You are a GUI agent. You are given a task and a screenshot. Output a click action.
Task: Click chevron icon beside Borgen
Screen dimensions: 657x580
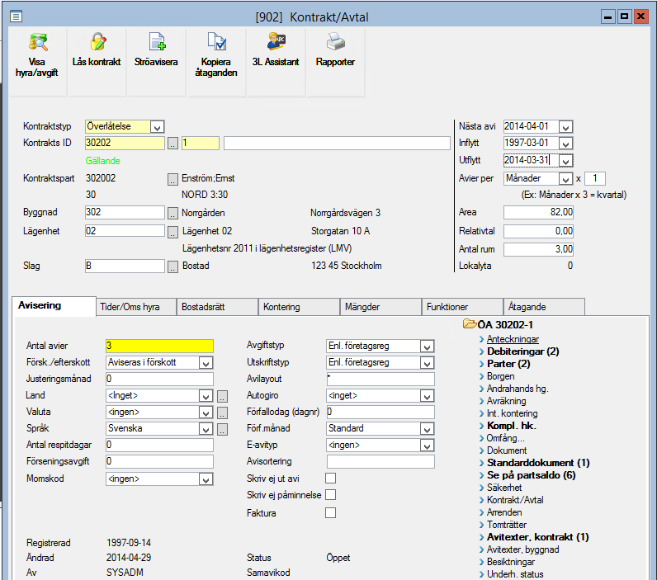click(481, 376)
